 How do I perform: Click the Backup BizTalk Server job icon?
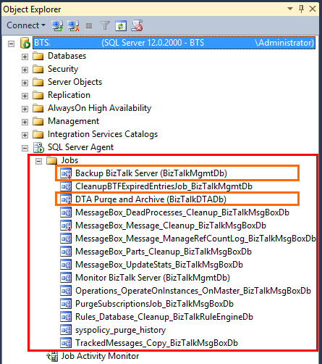point(66,173)
